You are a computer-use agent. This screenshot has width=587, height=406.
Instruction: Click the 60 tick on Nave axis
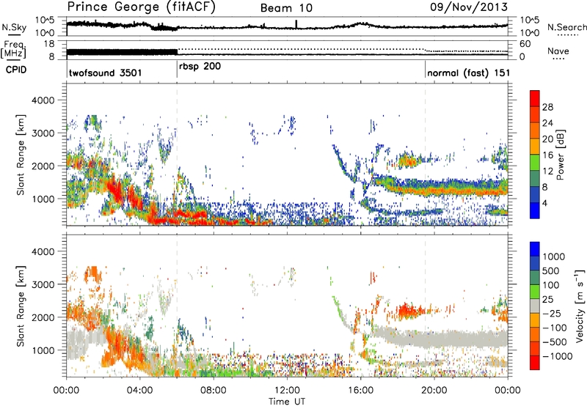tap(525, 44)
